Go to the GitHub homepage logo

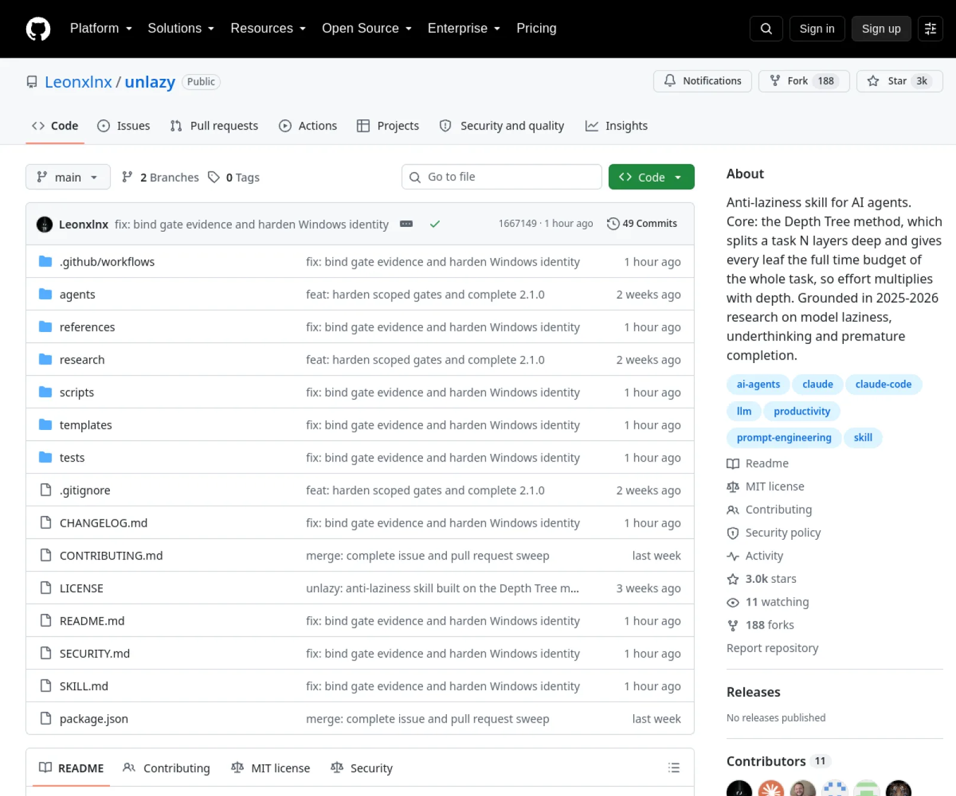[x=38, y=29]
